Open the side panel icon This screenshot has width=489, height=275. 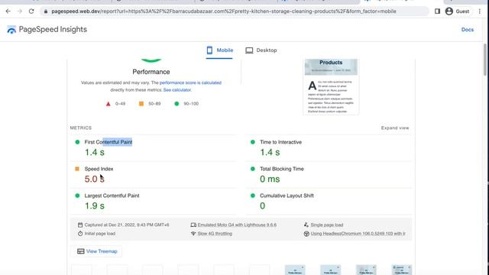point(437,11)
